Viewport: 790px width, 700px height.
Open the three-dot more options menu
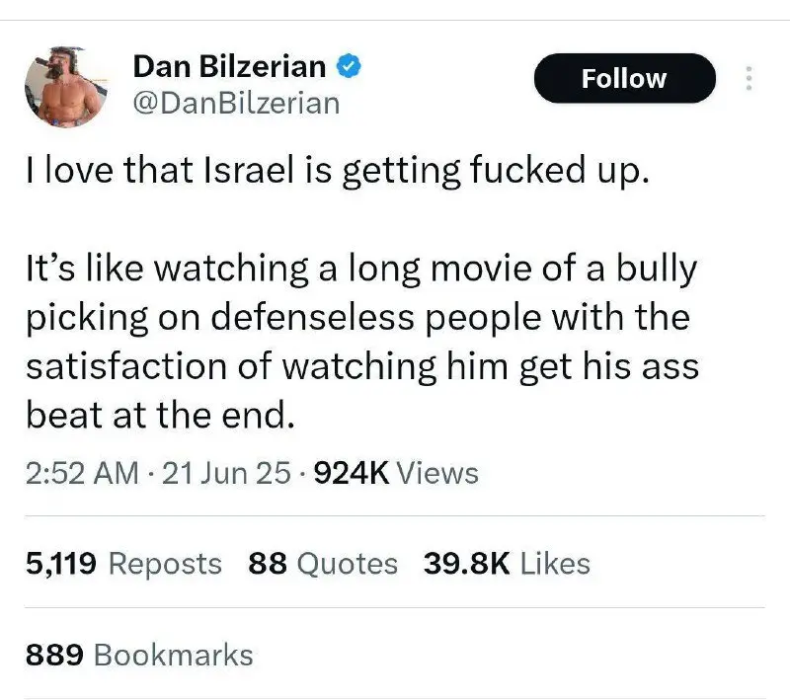pos(749,79)
